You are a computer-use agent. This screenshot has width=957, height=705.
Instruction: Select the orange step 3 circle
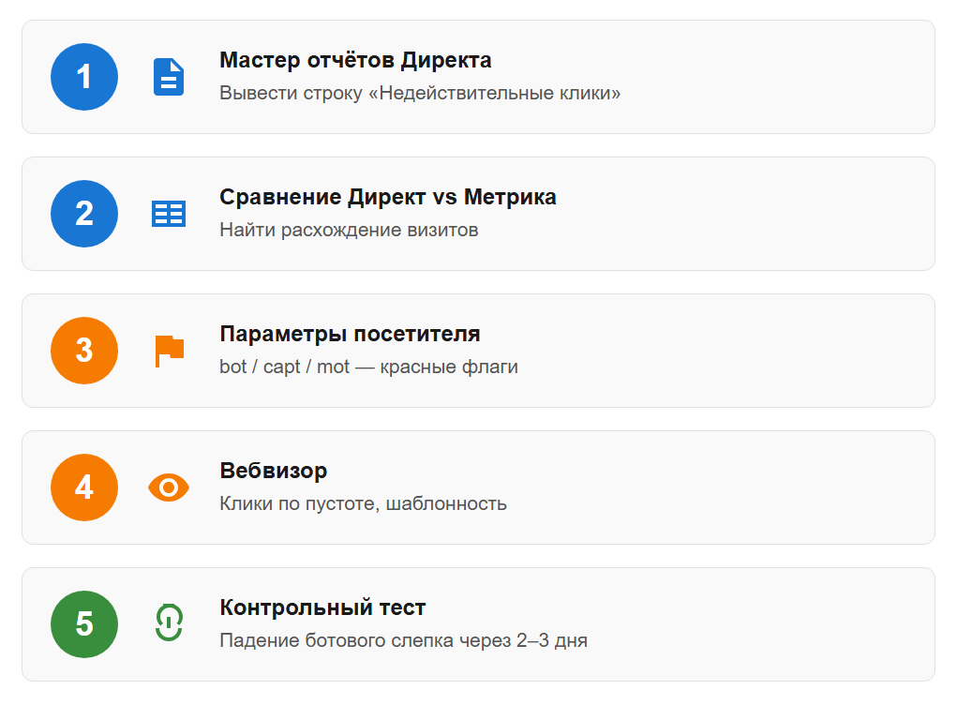(x=84, y=351)
